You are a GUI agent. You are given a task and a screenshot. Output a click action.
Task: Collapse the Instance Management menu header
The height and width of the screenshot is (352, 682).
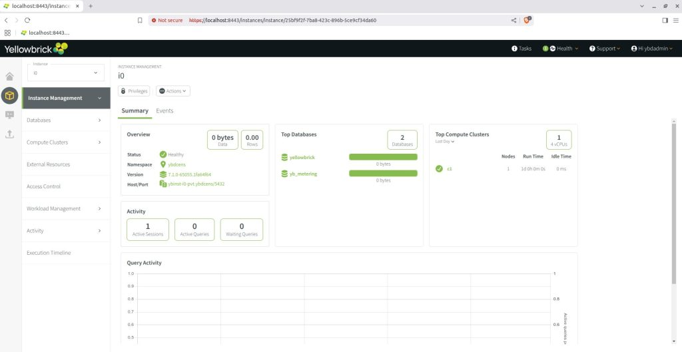(x=66, y=98)
